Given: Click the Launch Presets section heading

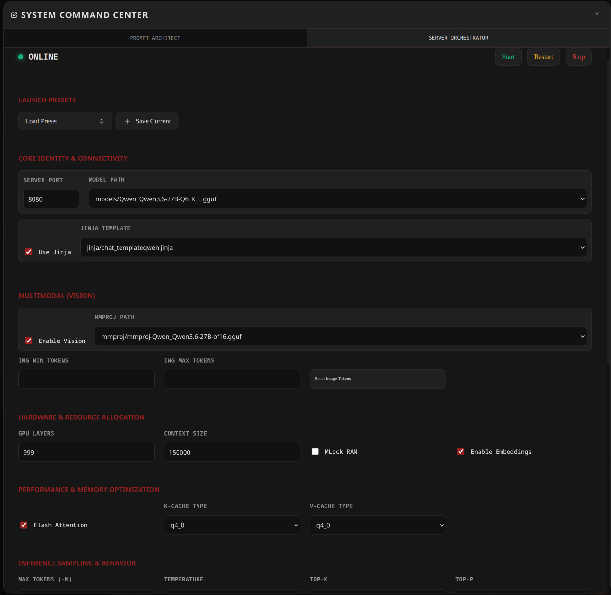Looking at the screenshot, I should [47, 100].
